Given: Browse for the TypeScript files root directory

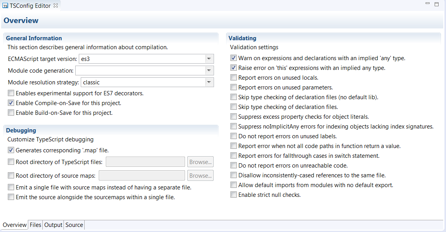Looking at the screenshot, I should coord(200,161).
